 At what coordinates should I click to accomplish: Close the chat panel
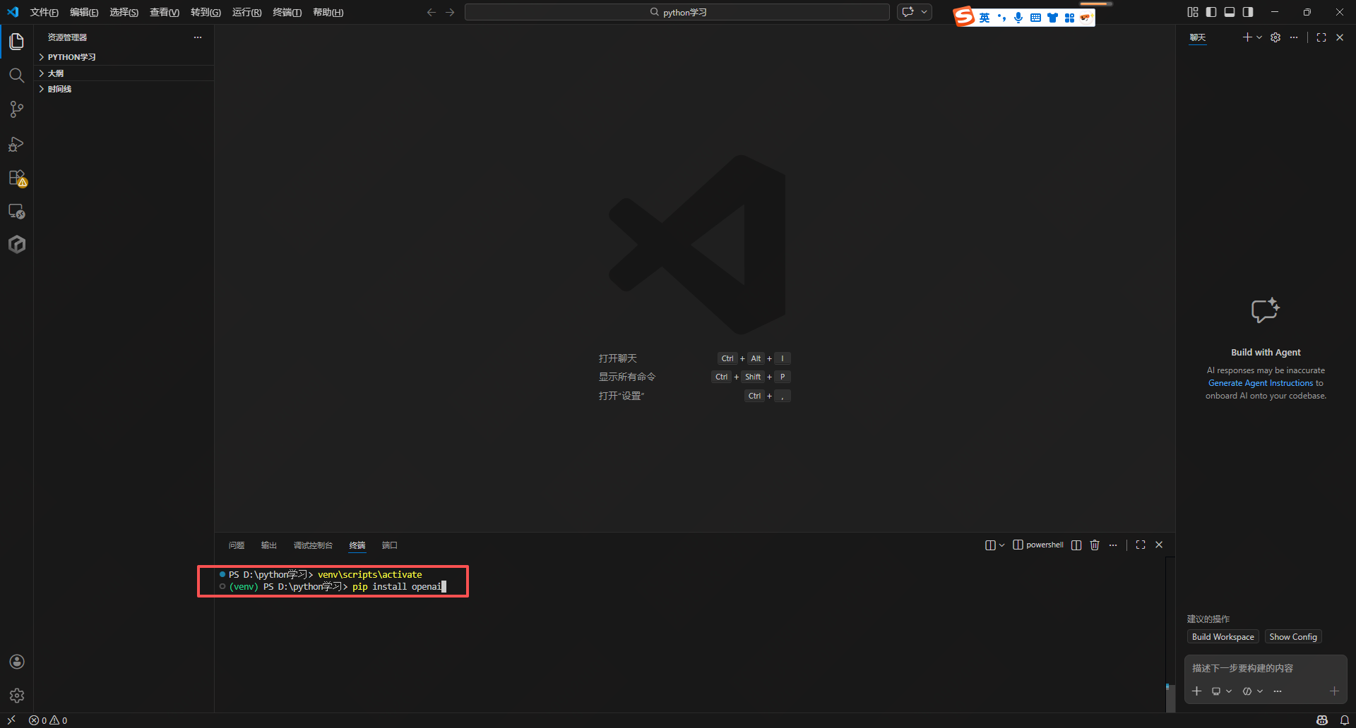[1340, 37]
